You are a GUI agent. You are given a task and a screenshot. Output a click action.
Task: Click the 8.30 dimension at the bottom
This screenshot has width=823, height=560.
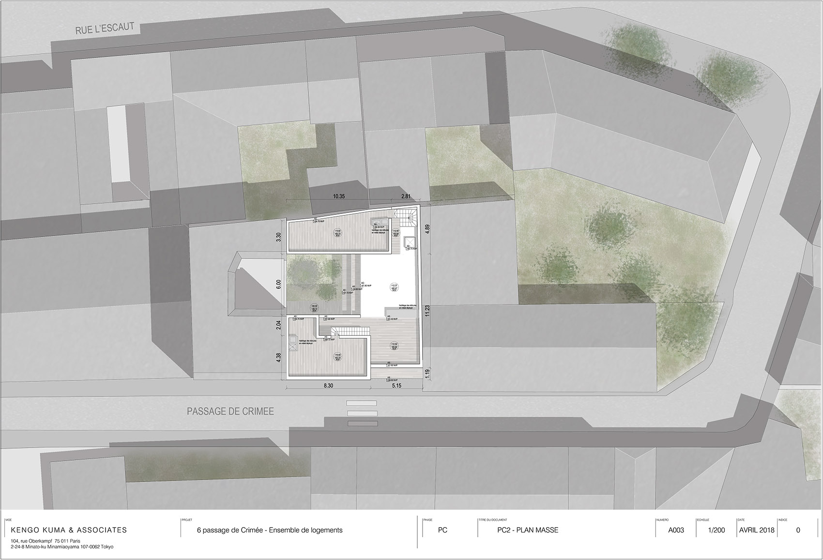(x=328, y=386)
